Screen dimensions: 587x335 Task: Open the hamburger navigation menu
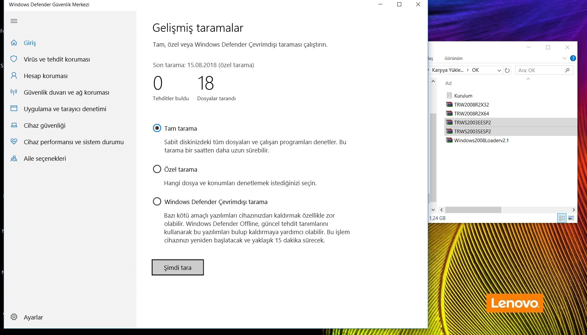pyautogui.click(x=14, y=21)
